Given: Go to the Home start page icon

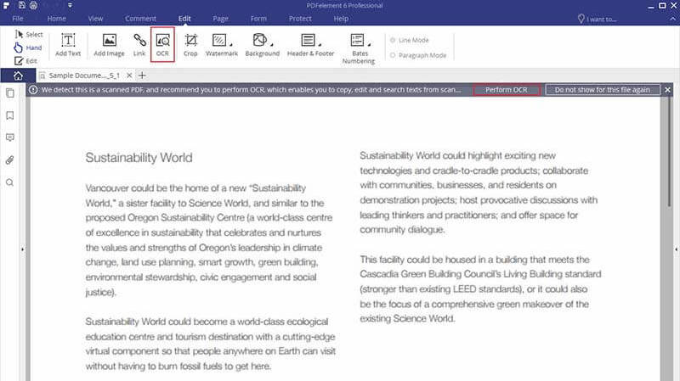Looking at the screenshot, I should [x=18, y=76].
